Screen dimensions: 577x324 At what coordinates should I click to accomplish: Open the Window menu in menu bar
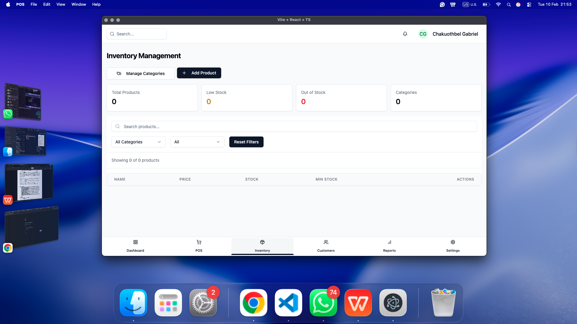(x=78, y=4)
